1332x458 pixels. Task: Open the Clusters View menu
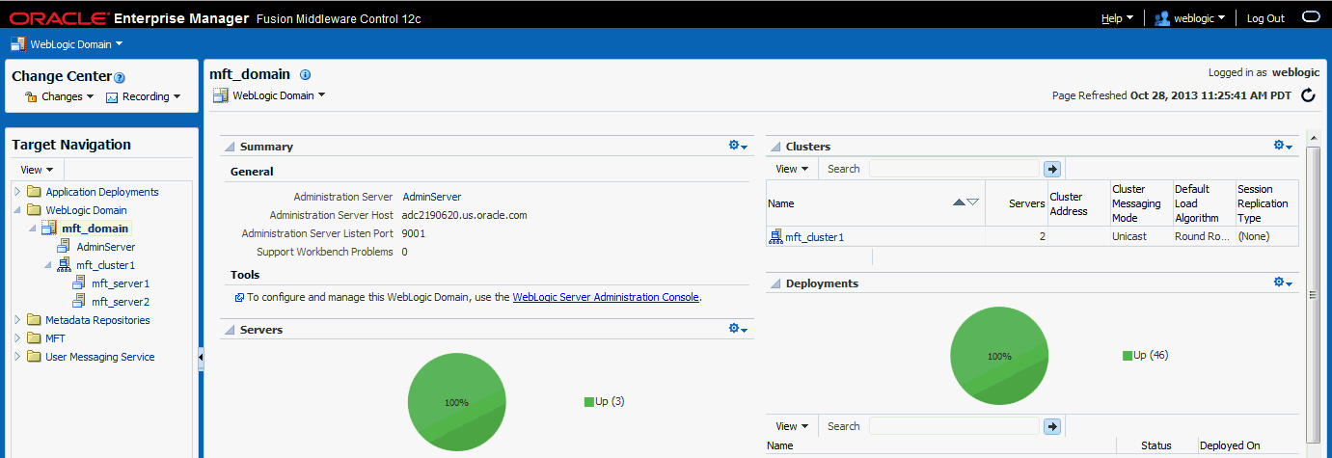(x=793, y=169)
